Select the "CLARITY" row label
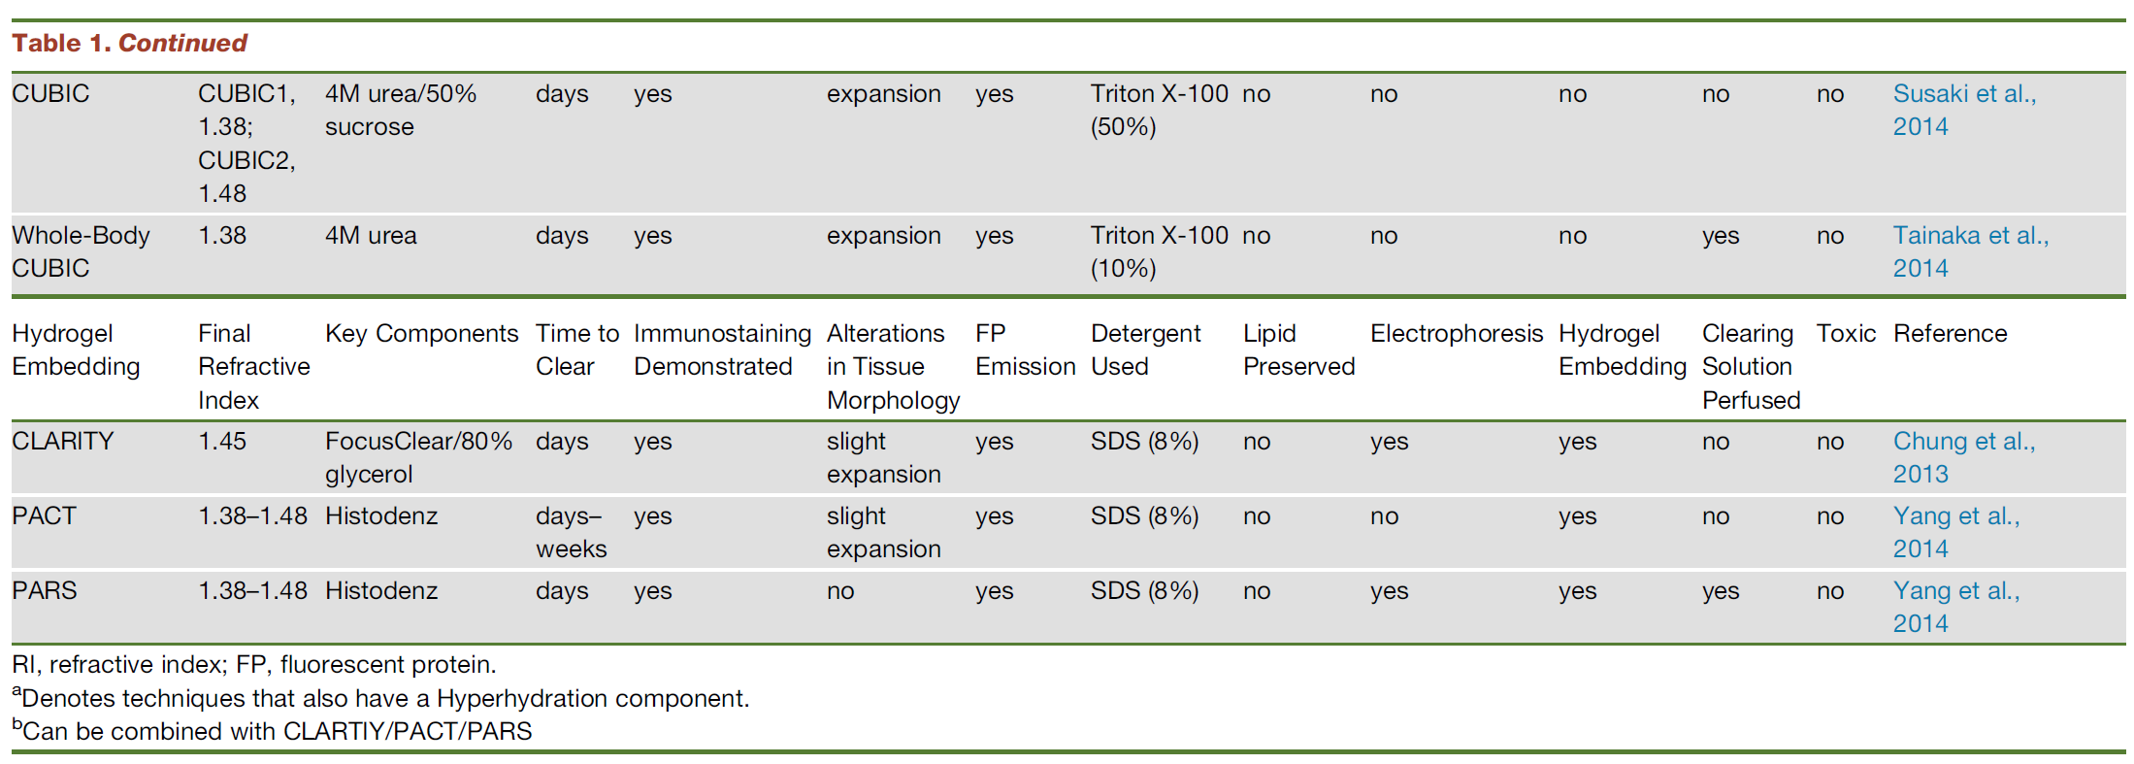The height and width of the screenshot is (764, 2134). (x=63, y=442)
